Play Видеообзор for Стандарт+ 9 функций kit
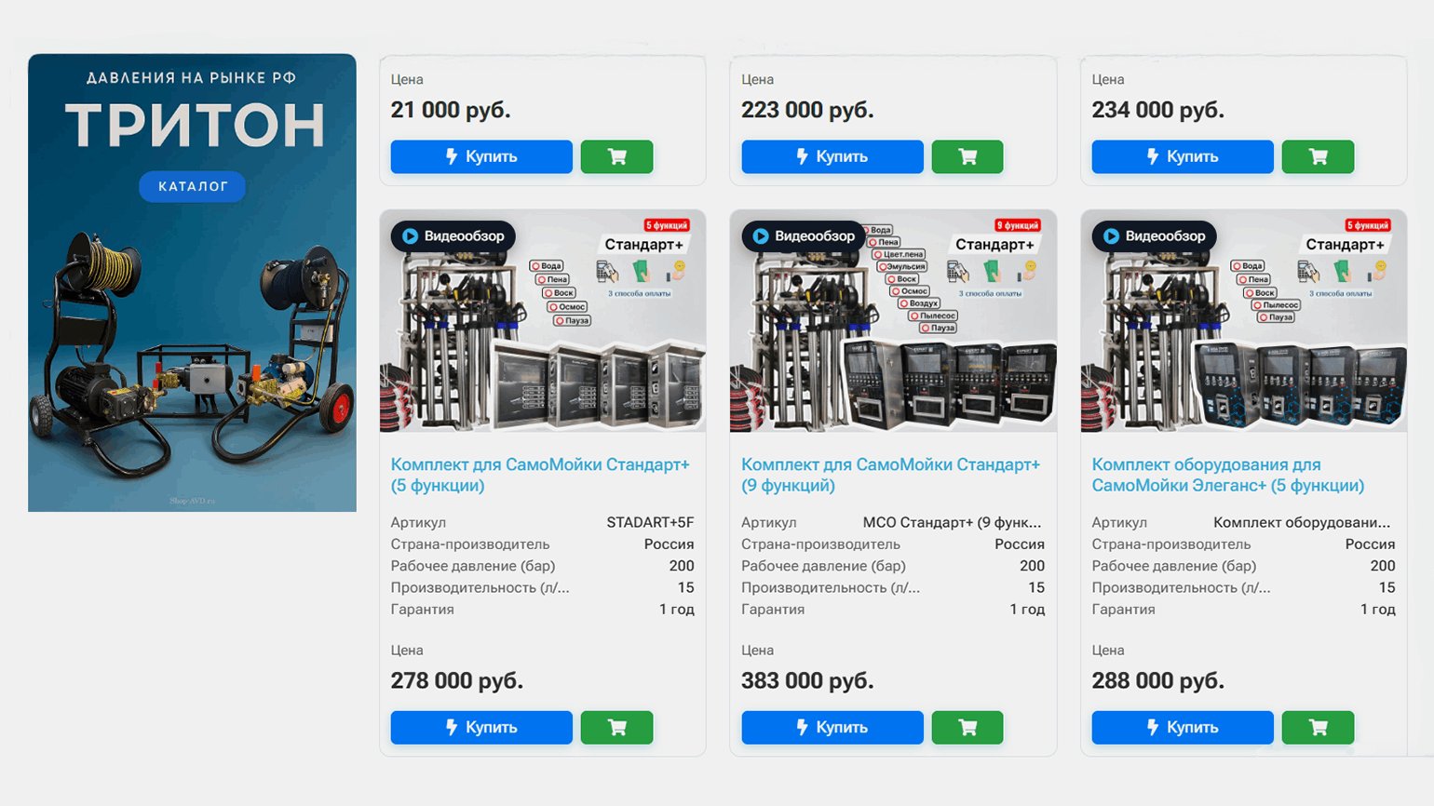 point(804,236)
